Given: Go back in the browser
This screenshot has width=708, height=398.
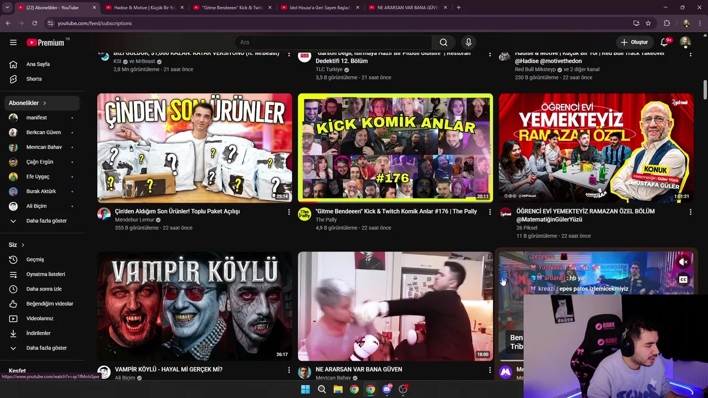Looking at the screenshot, I should click(x=8, y=23).
